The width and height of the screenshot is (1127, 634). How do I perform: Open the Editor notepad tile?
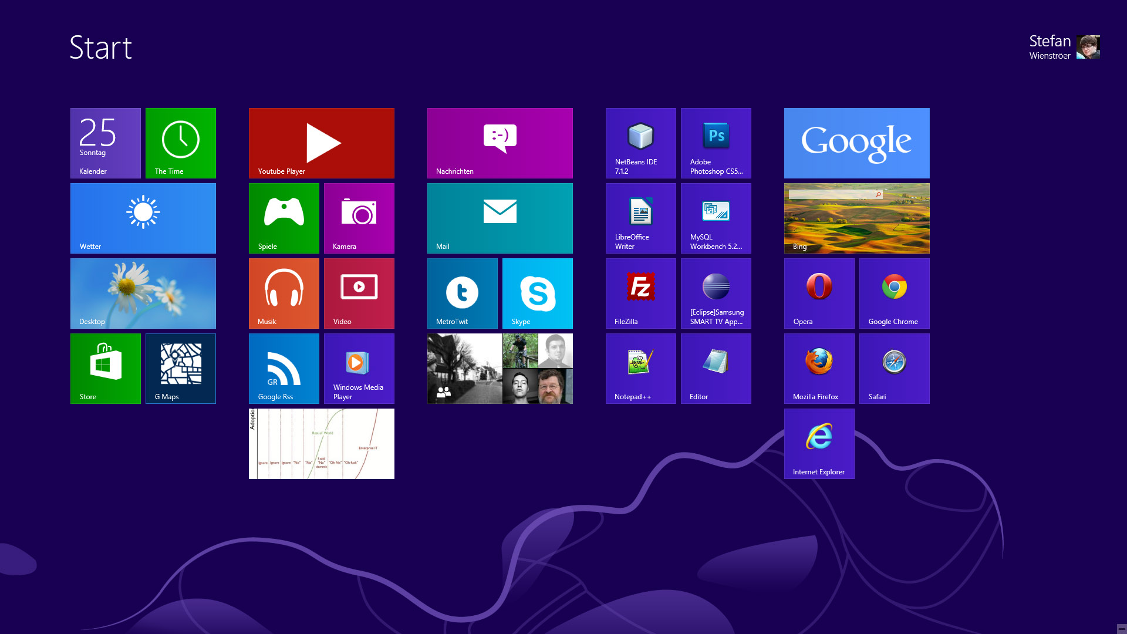point(716,369)
